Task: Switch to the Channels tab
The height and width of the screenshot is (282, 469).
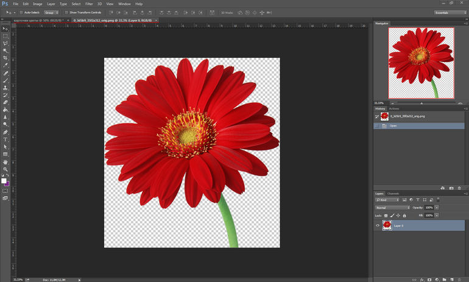Action: 393,194
